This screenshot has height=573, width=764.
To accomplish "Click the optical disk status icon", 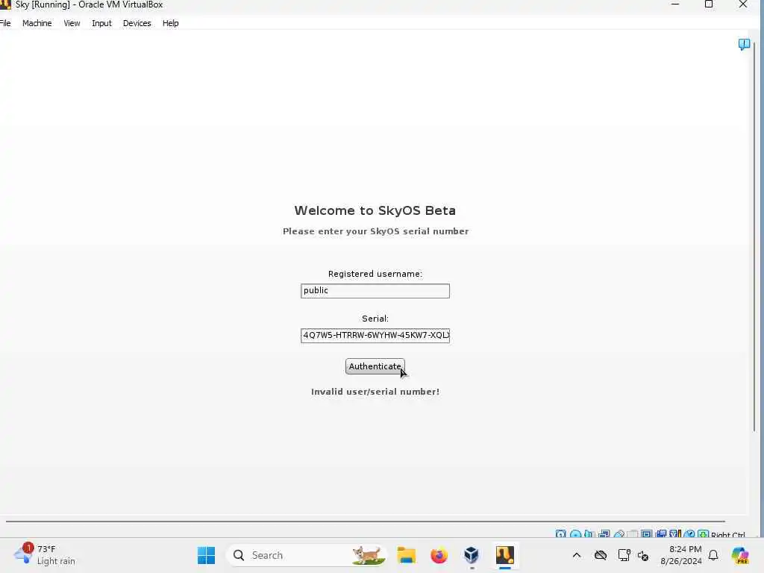I will tap(575, 534).
